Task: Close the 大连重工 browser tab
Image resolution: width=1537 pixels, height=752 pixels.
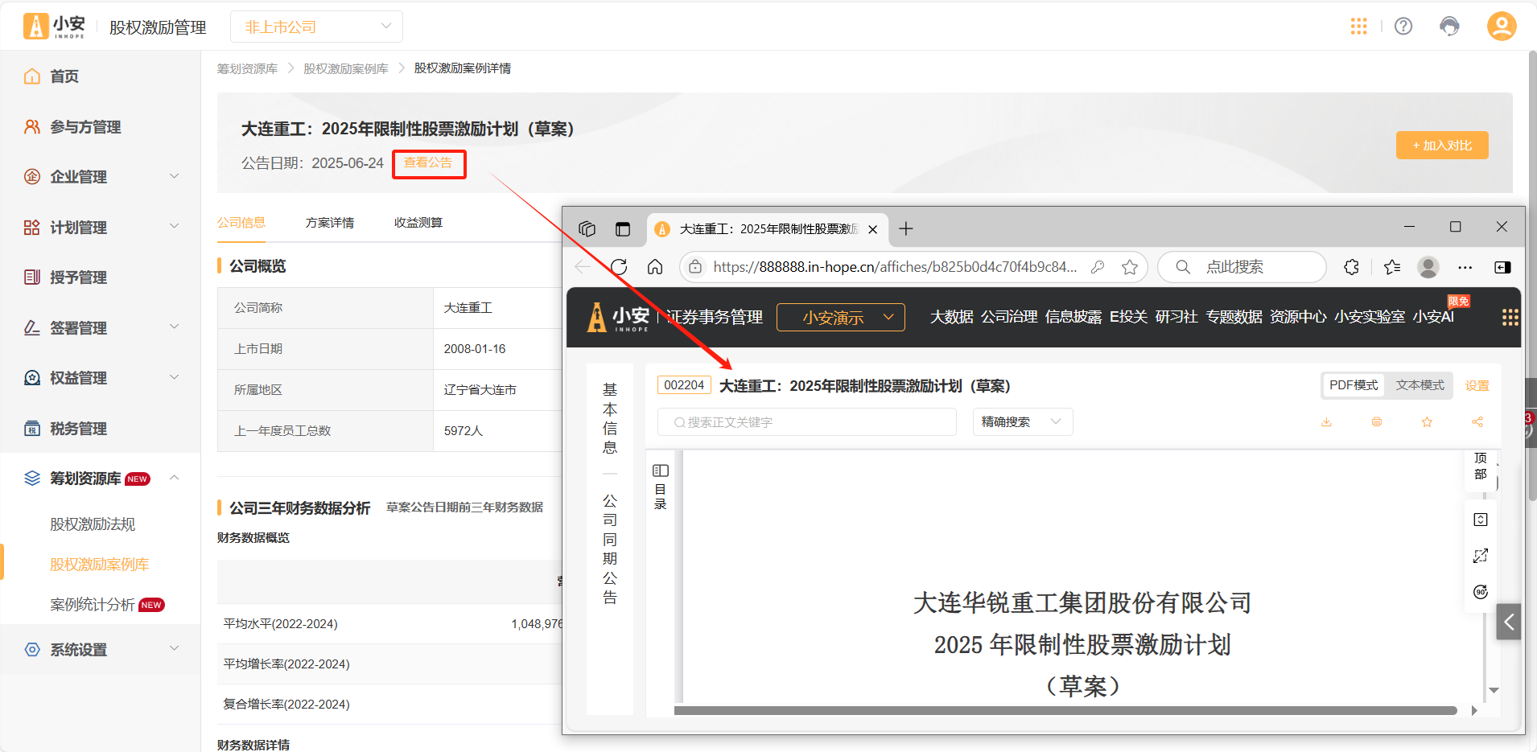Action: (872, 229)
